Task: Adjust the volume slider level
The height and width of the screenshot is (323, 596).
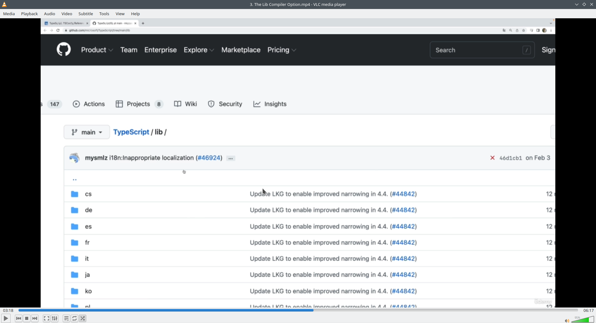Action: [583, 320]
